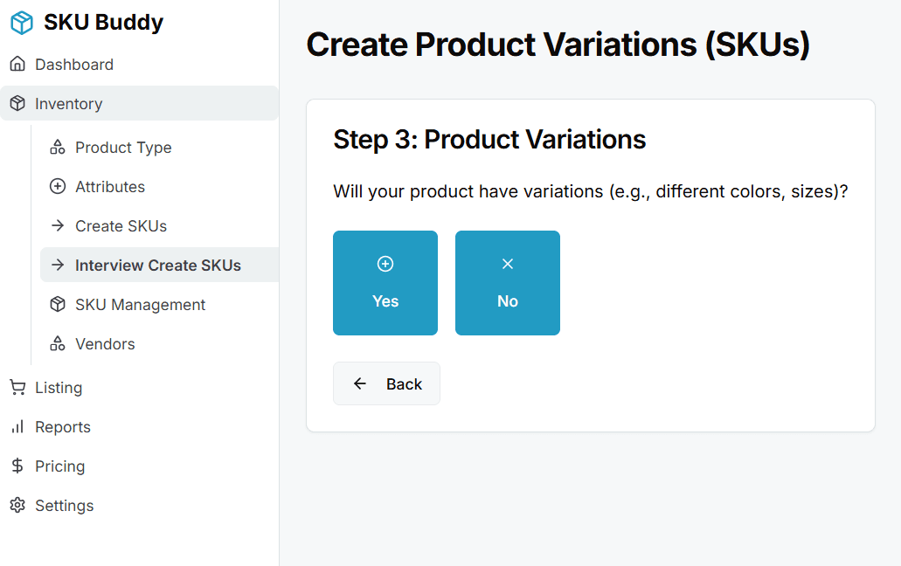
Task: Click the X icon inside No button
Action: click(507, 262)
